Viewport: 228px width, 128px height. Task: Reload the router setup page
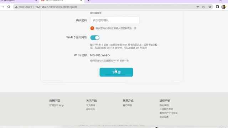tap(9, 7)
